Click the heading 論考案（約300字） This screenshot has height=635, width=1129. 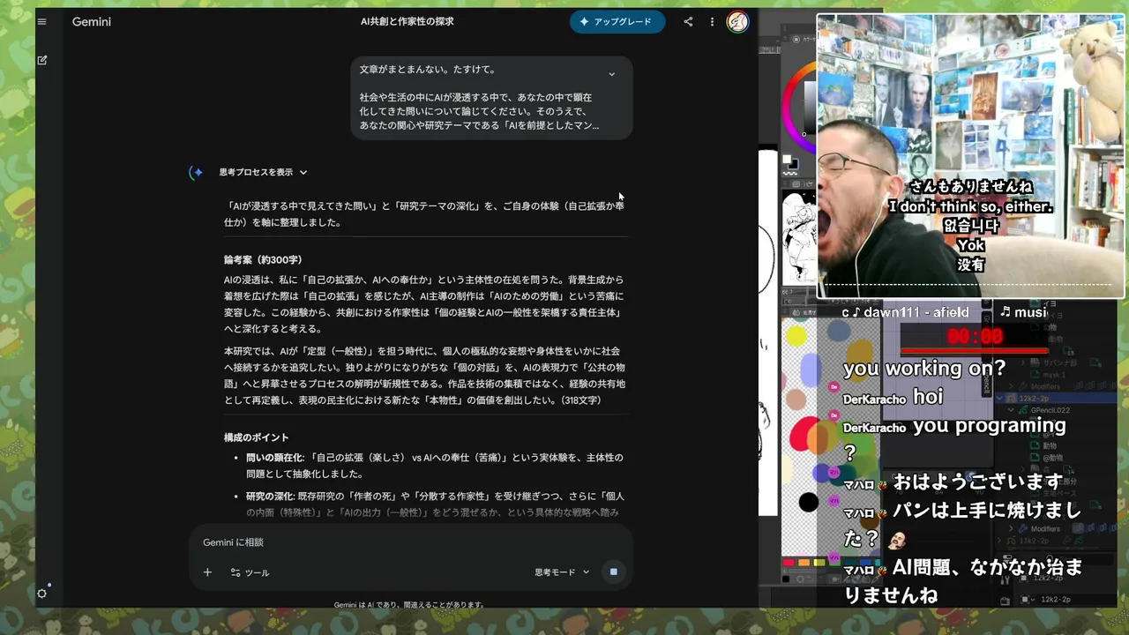tap(263, 260)
